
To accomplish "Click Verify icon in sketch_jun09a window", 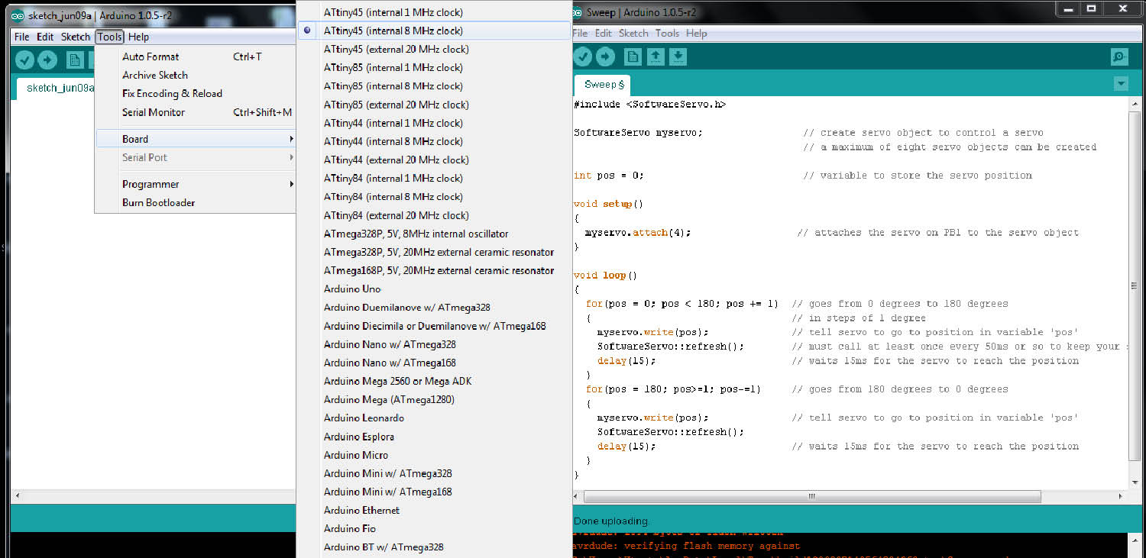I will (25, 60).
